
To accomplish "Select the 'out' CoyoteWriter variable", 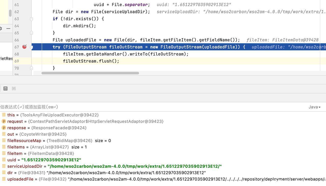I will 163,134.
